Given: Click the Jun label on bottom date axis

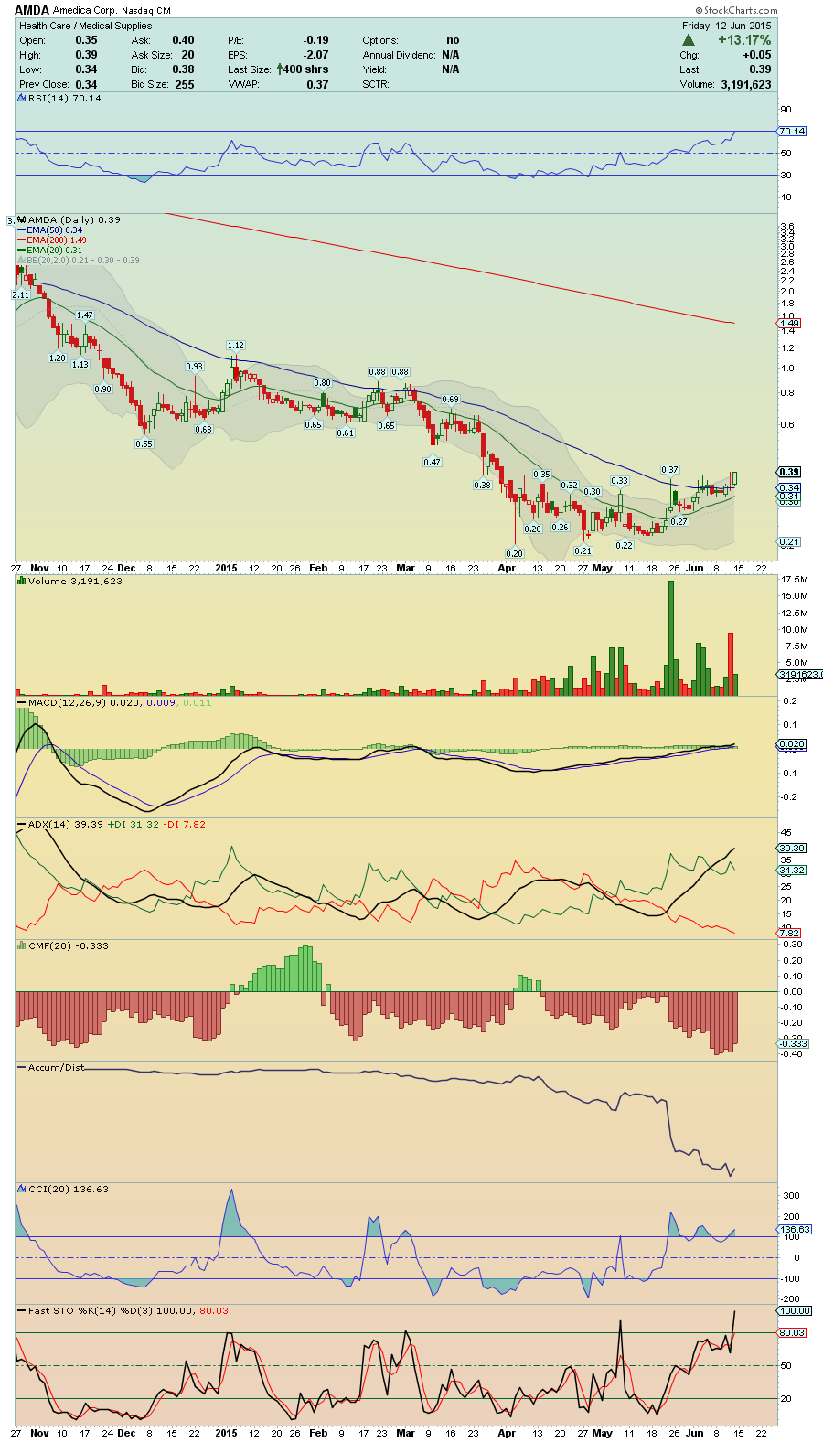Looking at the screenshot, I should [x=695, y=1433].
